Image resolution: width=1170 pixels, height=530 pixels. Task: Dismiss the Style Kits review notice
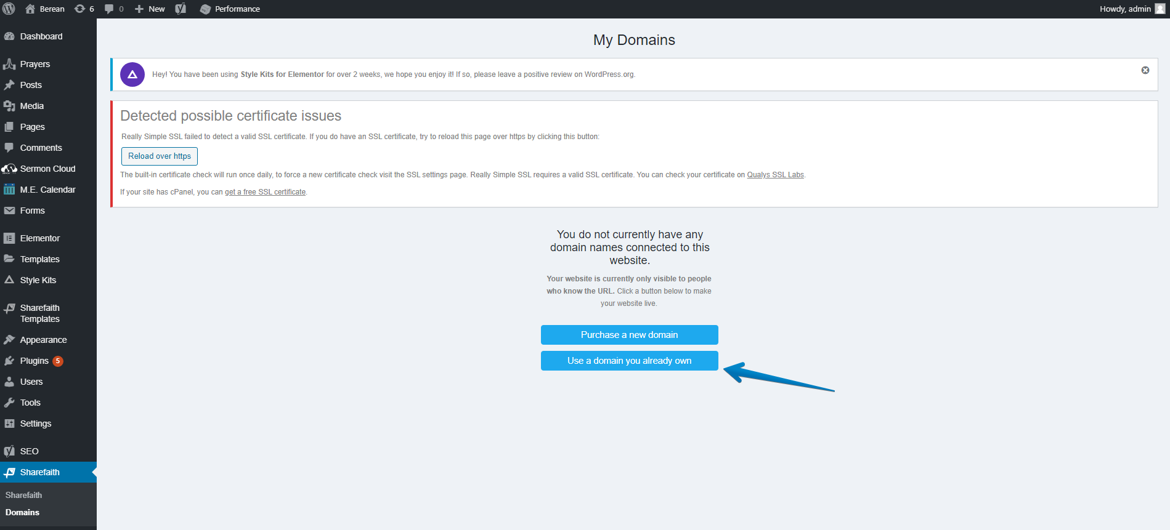tap(1145, 70)
